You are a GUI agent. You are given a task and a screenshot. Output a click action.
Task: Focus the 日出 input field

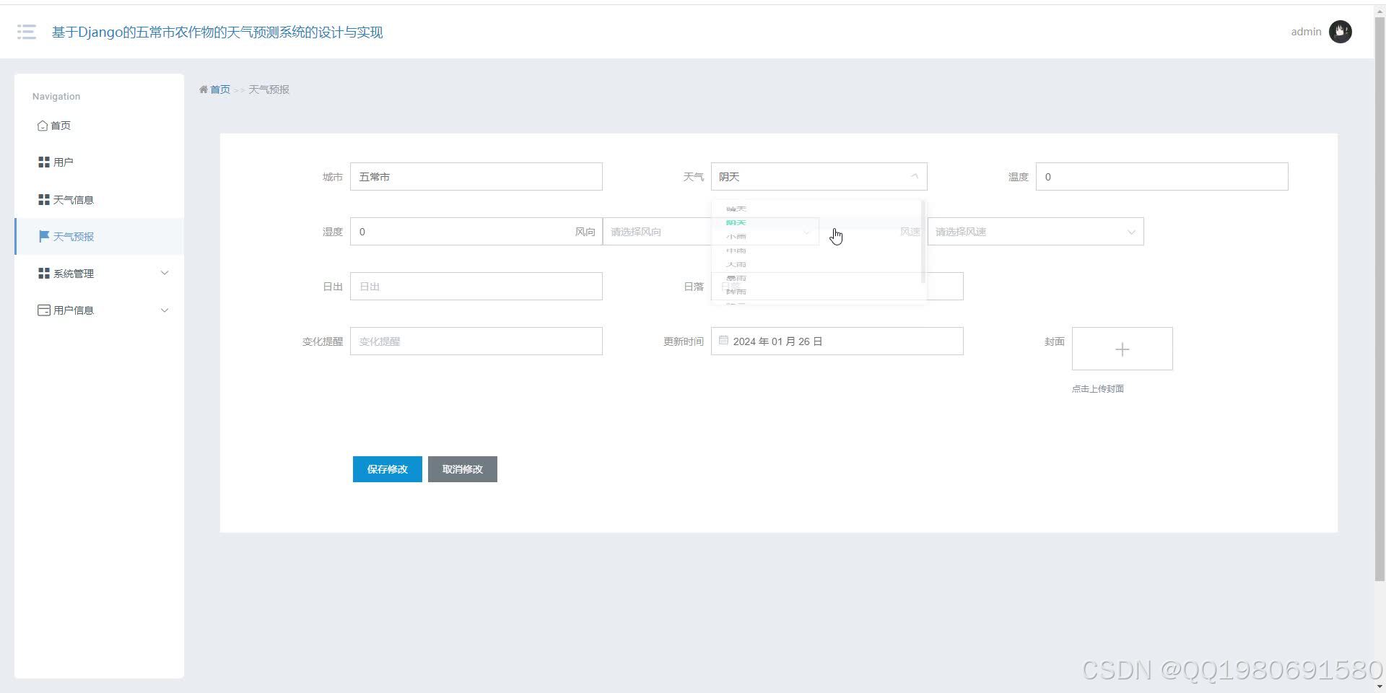pyautogui.click(x=476, y=287)
